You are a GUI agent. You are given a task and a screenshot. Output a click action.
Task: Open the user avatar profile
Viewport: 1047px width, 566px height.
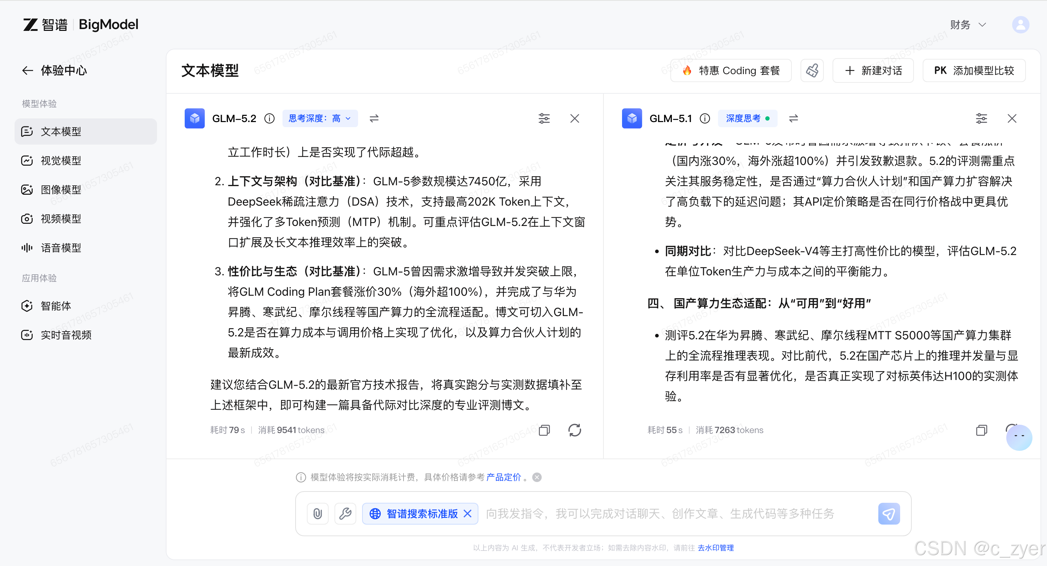click(1020, 25)
